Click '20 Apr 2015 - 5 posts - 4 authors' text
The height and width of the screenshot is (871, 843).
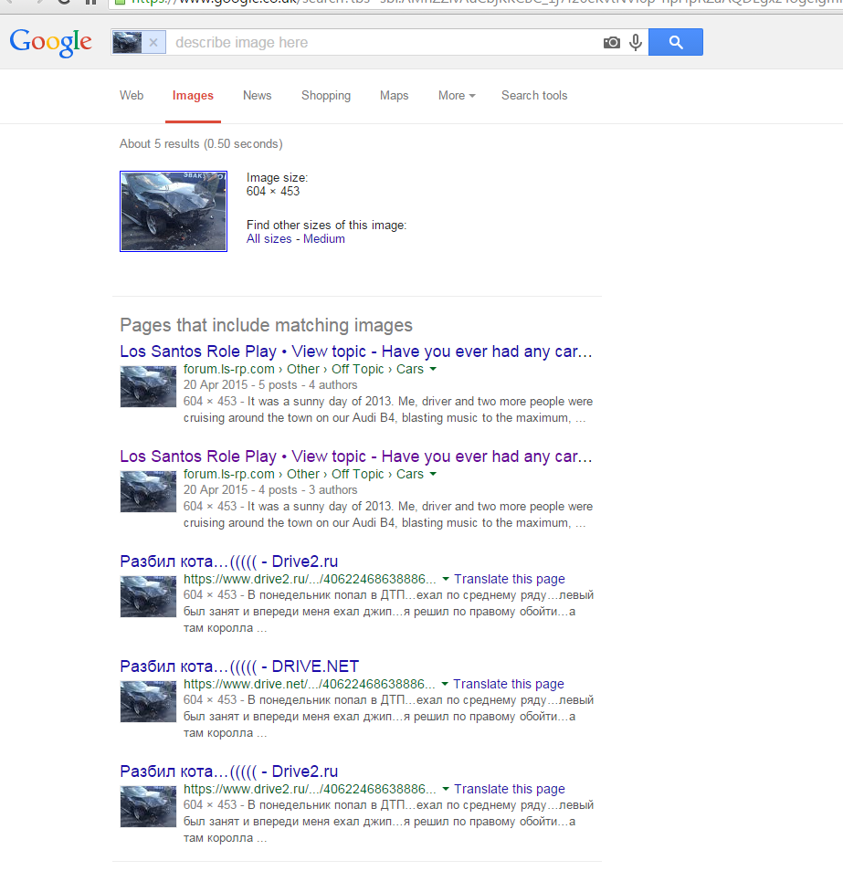point(270,385)
